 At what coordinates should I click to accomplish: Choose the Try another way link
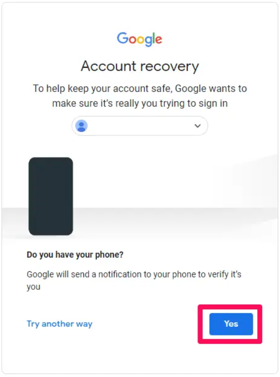coord(60,324)
